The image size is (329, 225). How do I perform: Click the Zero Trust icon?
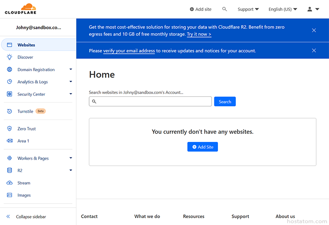pyautogui.click(x=9, y=129)
